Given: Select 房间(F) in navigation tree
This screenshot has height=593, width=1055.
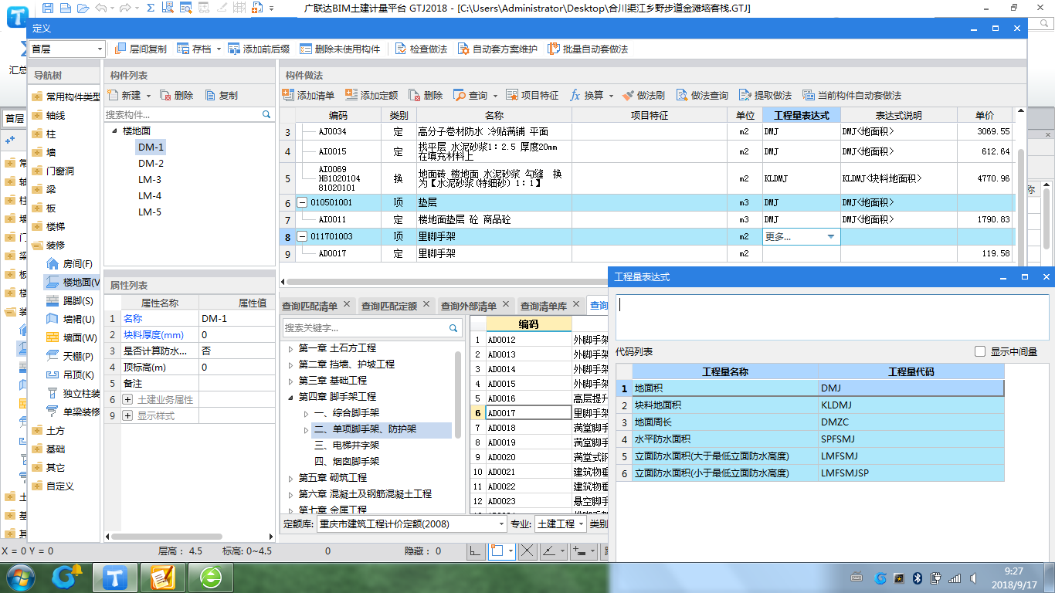Looking at the screenshot, I should [x=70, y=264].
